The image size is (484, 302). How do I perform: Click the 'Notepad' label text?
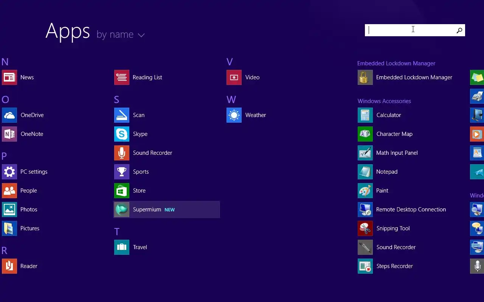pyautogui.click(x=387, y=172)
